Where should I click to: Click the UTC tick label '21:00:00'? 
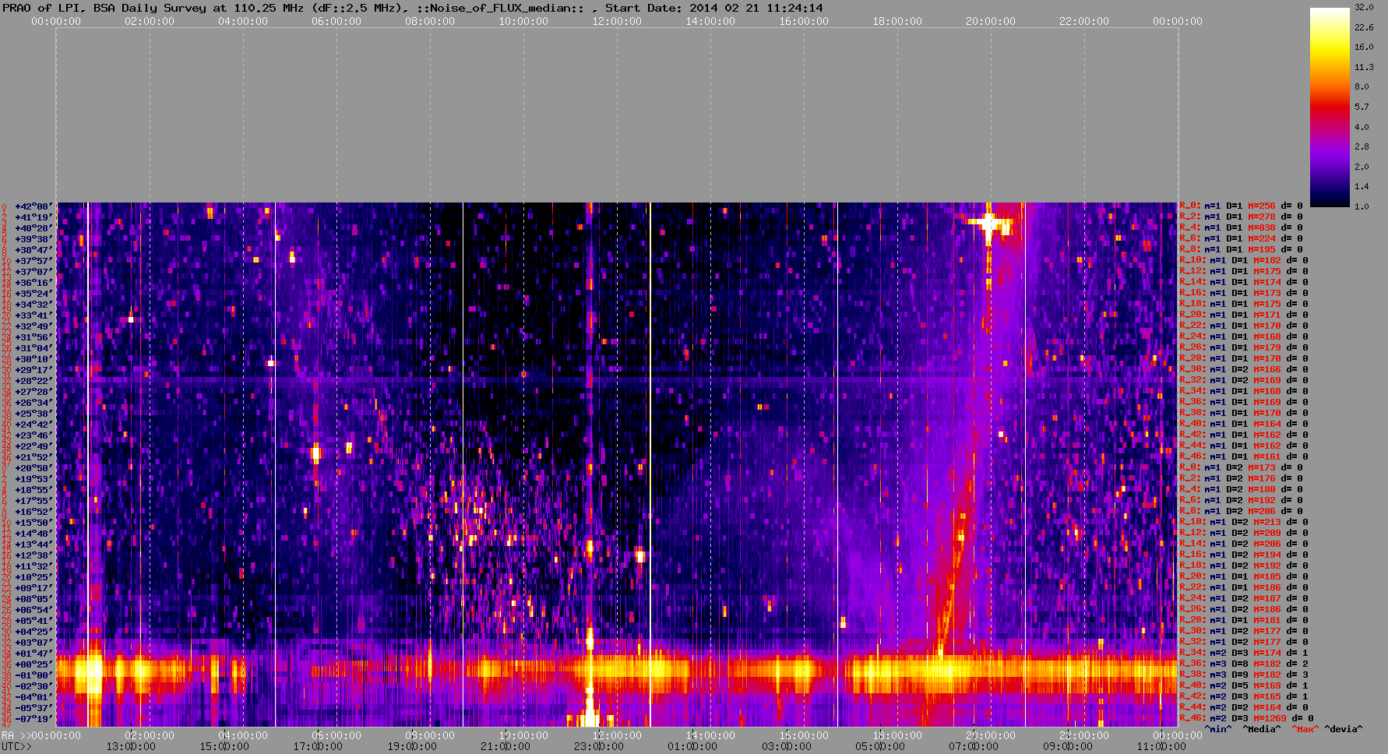click(506, 746)
